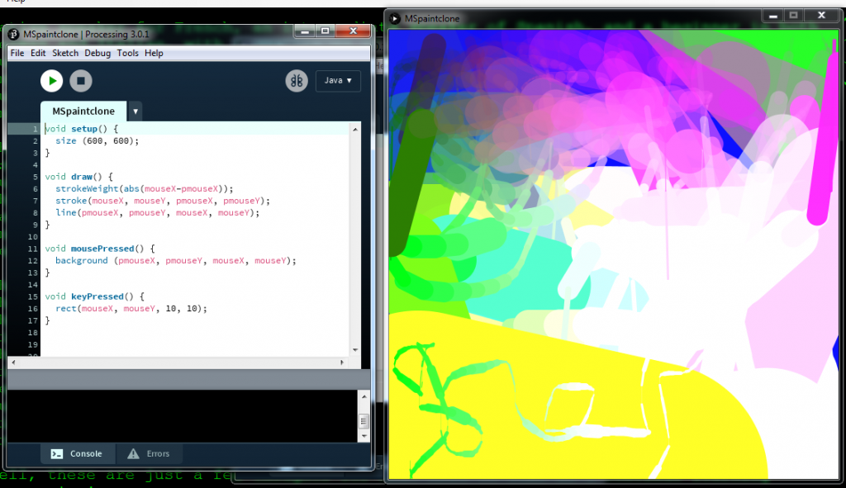Open the File menu
846x488 pixels.
click(17, 53)
